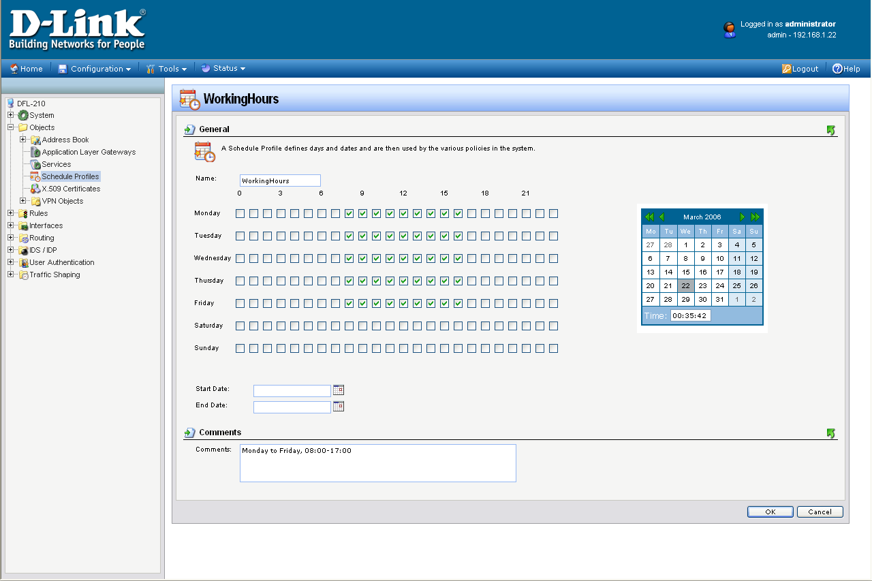Click the VPN Objects lock folder icon
872x581 pixels.
(x=35, y=201)
